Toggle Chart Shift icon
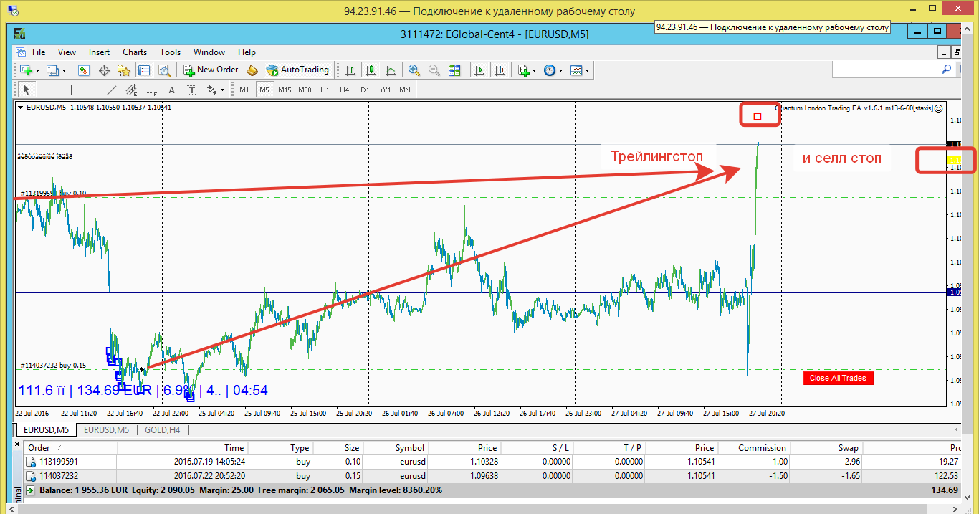Viewport: 979px width, 514px height. (501, 70)
